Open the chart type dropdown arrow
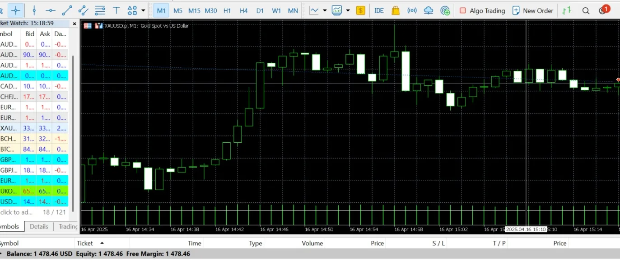 tap(325, 10)
